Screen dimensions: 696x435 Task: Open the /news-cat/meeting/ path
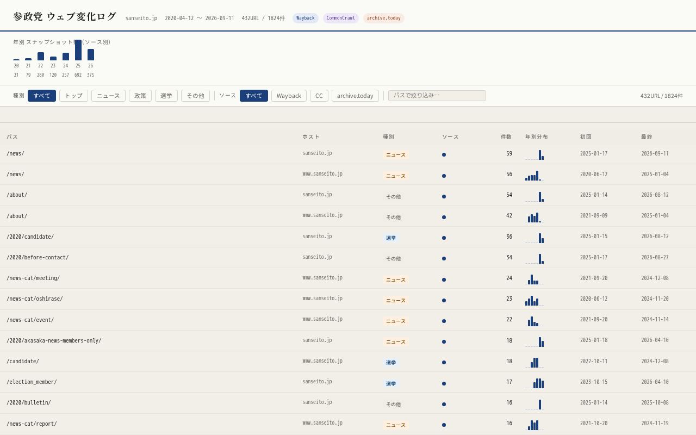[x=33, y=278]
